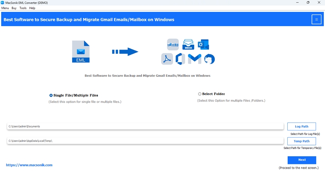Open the Help menu

point(32,8)
